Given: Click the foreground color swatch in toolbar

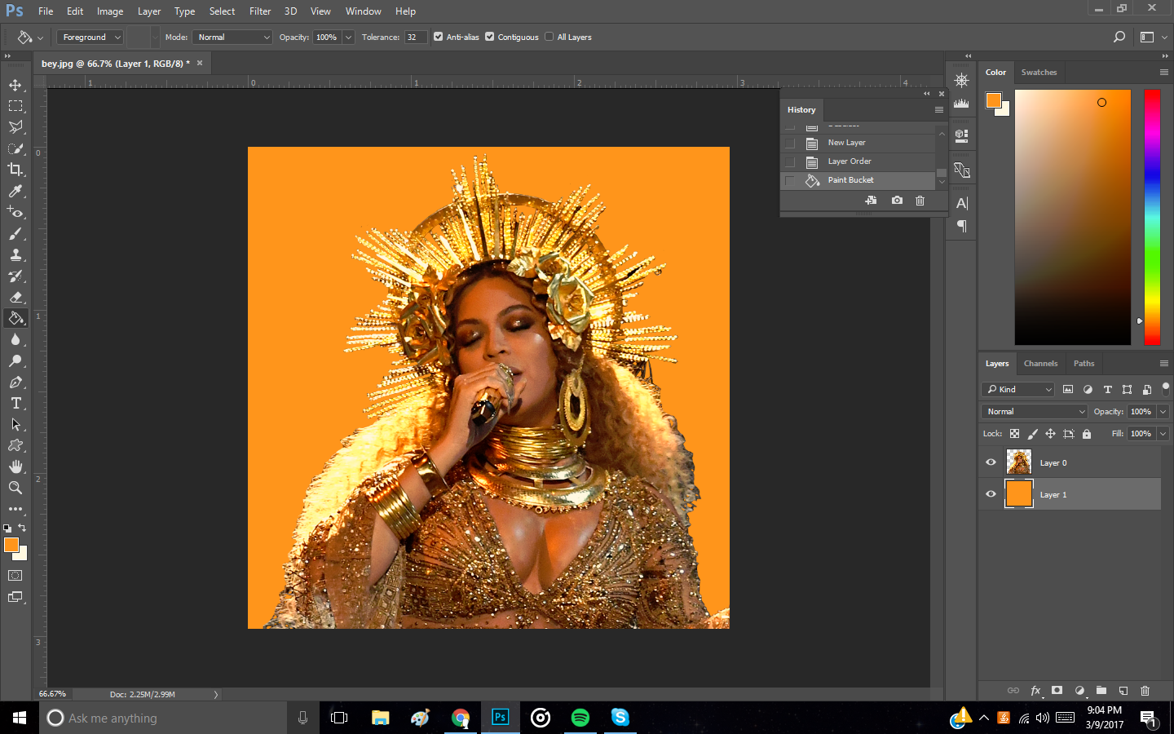Looking at the screenshot, I should 11,545.
